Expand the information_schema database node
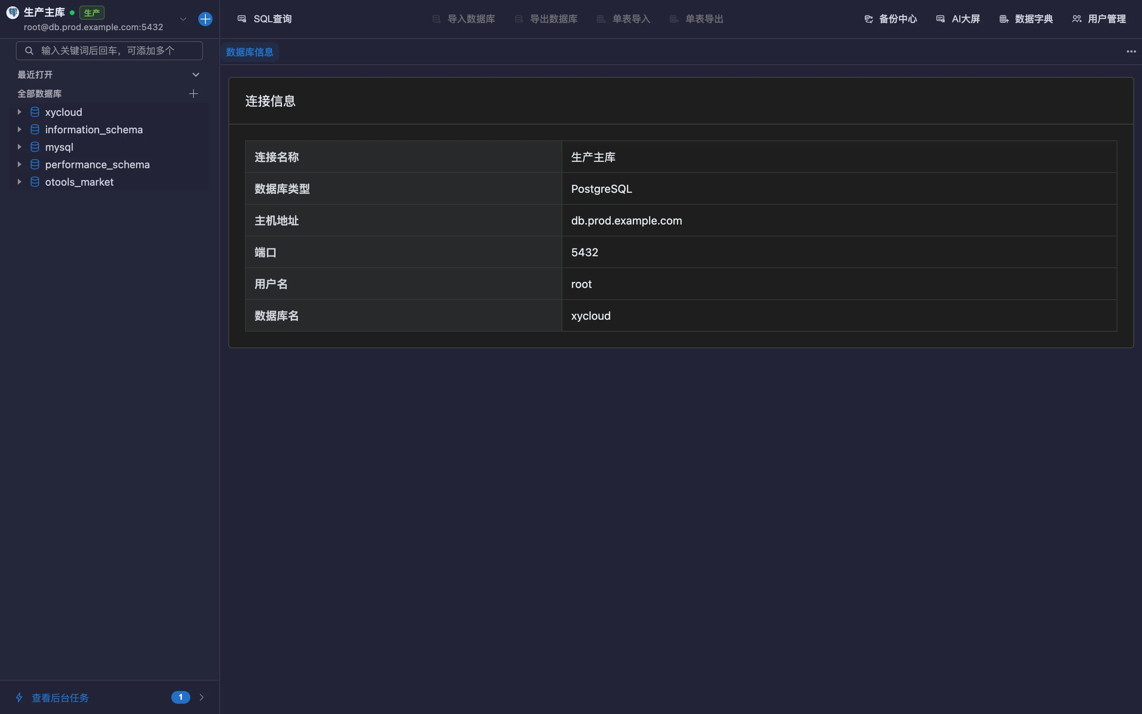This screenshot has width=1142, height=714. (19, 129)
